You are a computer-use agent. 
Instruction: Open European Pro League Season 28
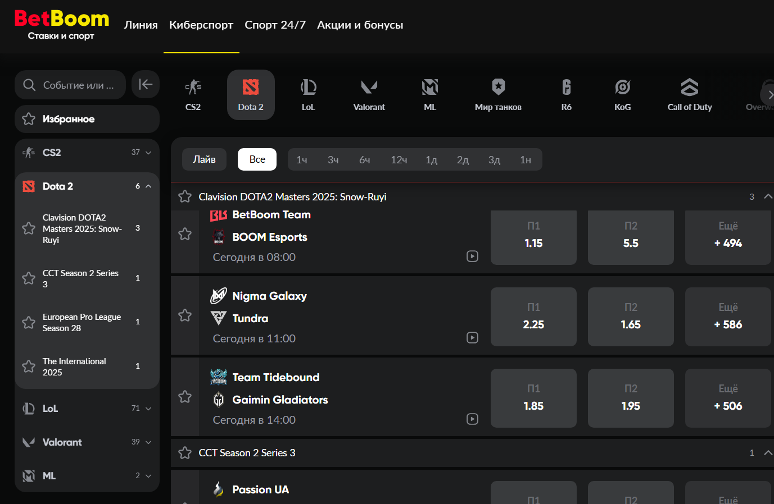pyautogui.click(x=82, y=322)
